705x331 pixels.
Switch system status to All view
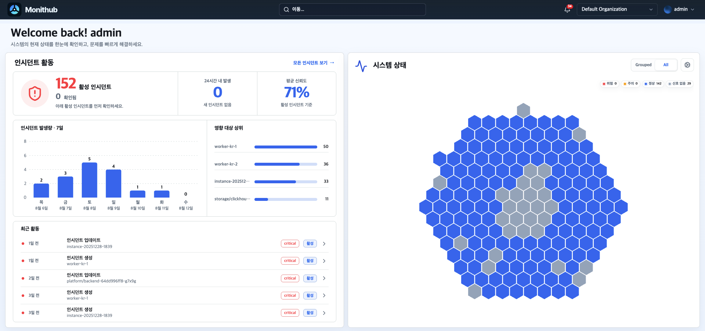point(666,65)
